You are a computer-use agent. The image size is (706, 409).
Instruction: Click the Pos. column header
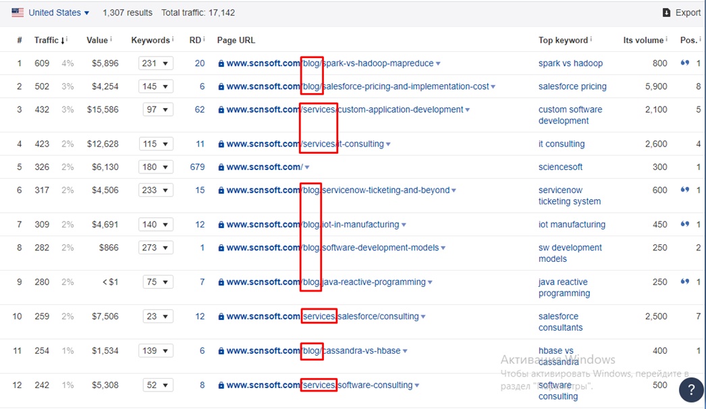pos(688,40)
